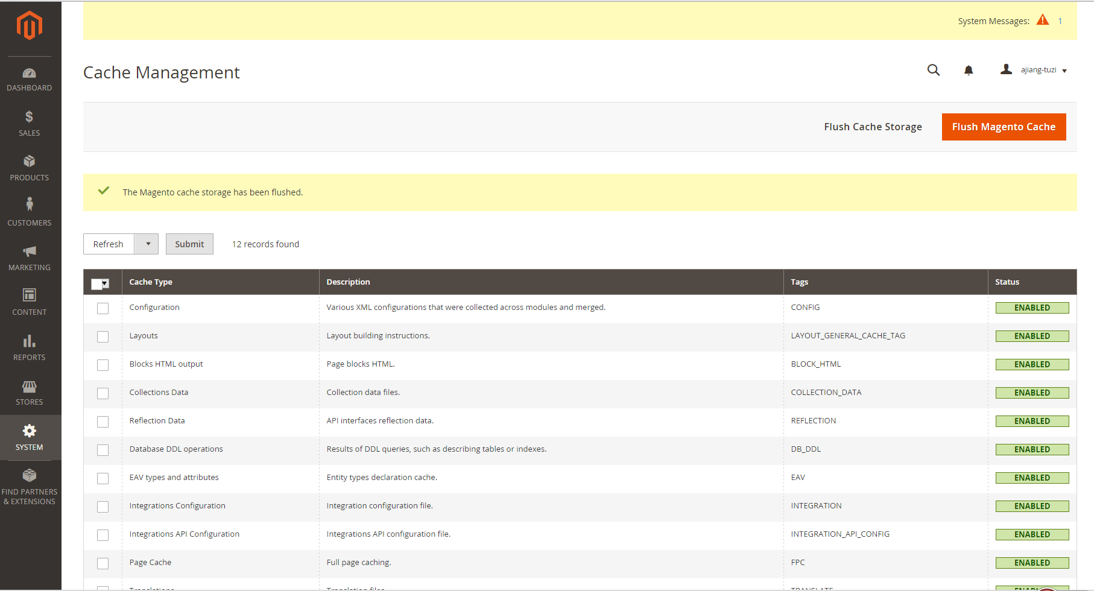
Task: Check the Blocks HTML output row
Action: pyautogui.click(x=103, y=365)
